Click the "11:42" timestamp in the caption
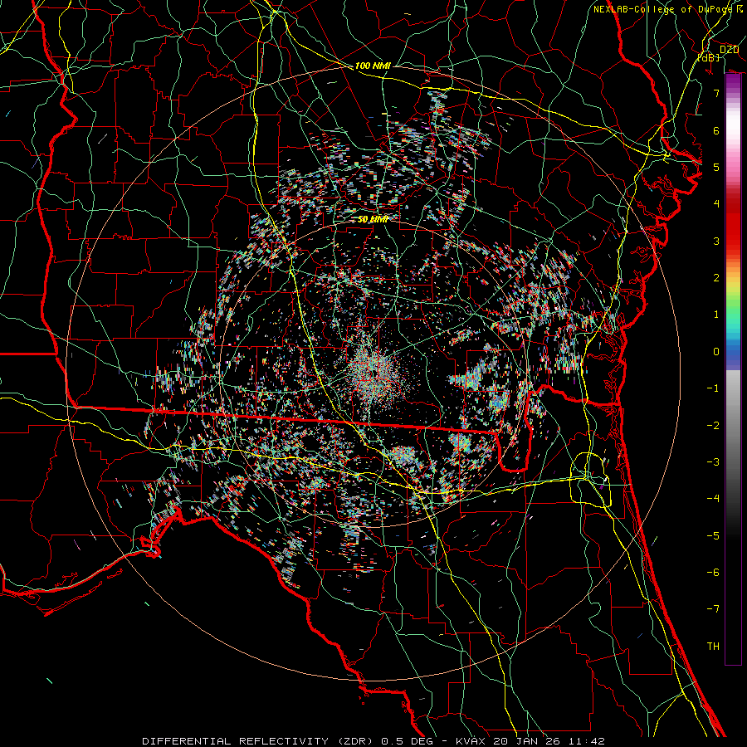Viewport: 747px width, 747px height. (586, 741)
